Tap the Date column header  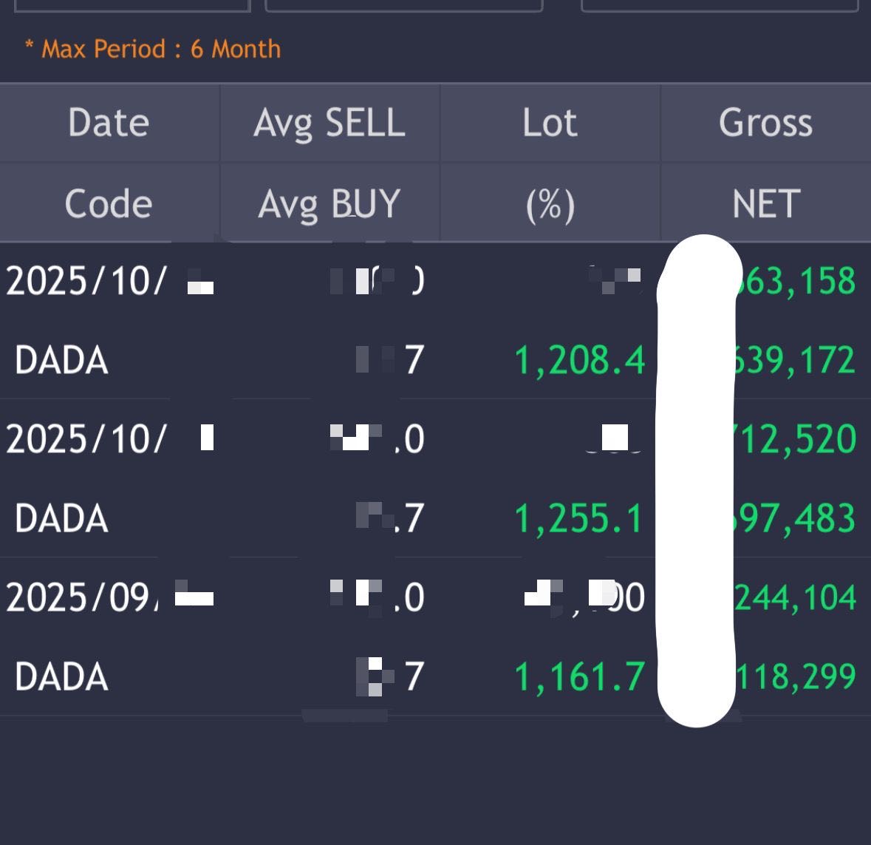click(109, 123)
